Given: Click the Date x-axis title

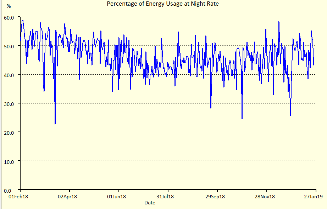Looking at the screenshot, I should (149, 203).
